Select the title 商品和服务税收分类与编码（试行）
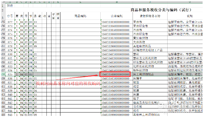Screen dimensions: 206x119 (x=161, y=10)
